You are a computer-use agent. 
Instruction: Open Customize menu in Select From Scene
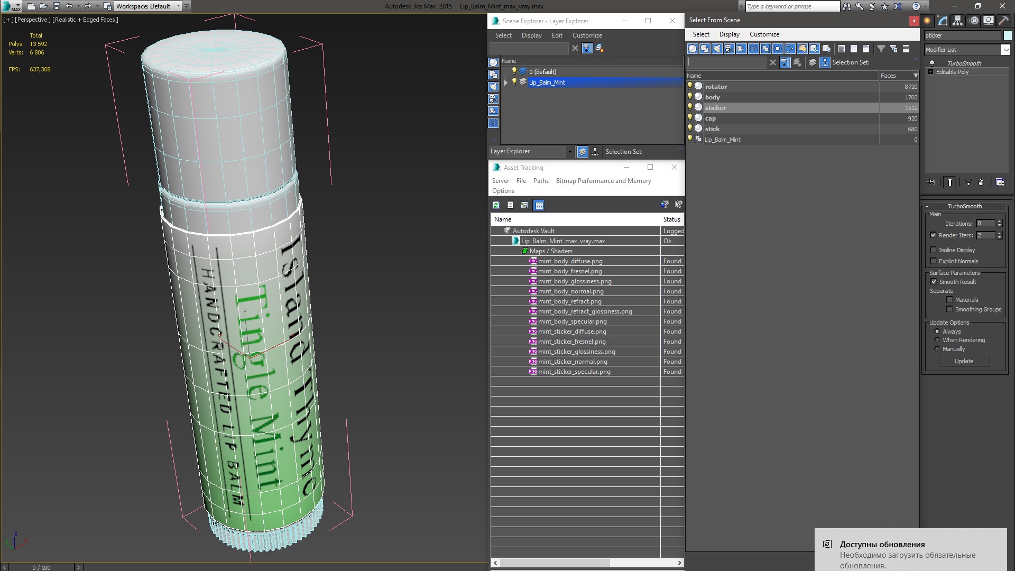pos(764,34)
